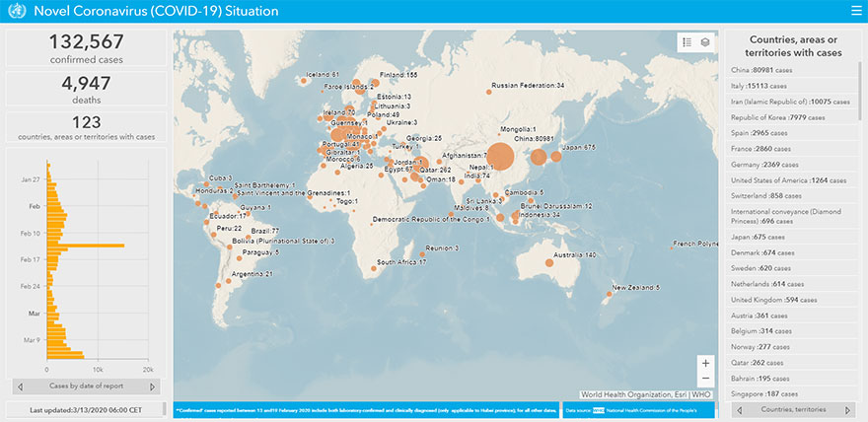Select Italy in the country list
This screenshot has width=868, height=422.
point(765,86)
